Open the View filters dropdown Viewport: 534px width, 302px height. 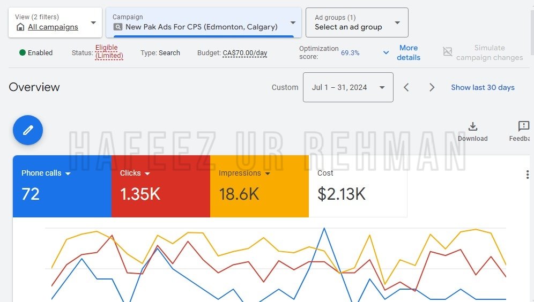pos(55,22)
